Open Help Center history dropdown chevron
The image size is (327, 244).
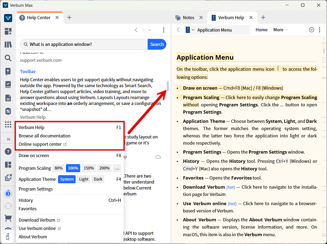[150, 30]
